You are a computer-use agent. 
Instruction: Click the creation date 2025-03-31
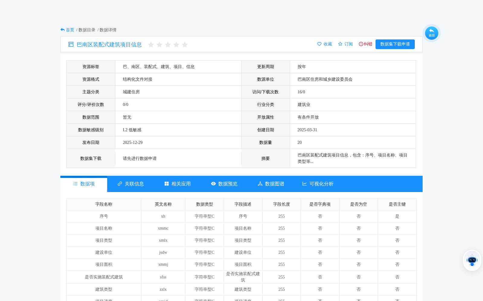[307, 130]
